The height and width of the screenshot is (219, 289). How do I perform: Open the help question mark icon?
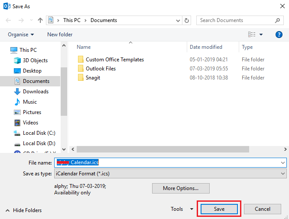279,35
